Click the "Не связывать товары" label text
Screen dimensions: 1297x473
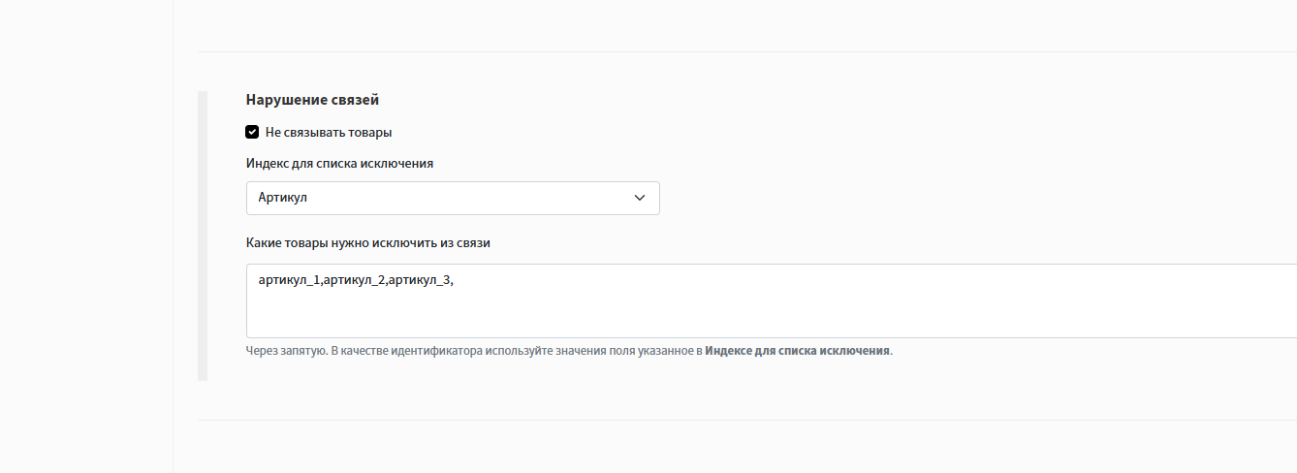click(329, 132)
